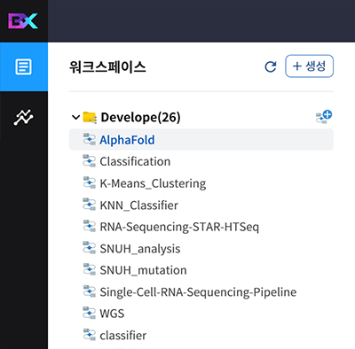
Task: Open the analytics chart sidebar icon
Action: [x=23, y=118]
